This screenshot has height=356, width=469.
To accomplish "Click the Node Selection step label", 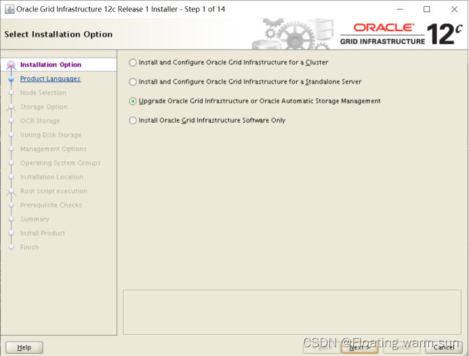I will pyautogui.click(x=43, y=93).
